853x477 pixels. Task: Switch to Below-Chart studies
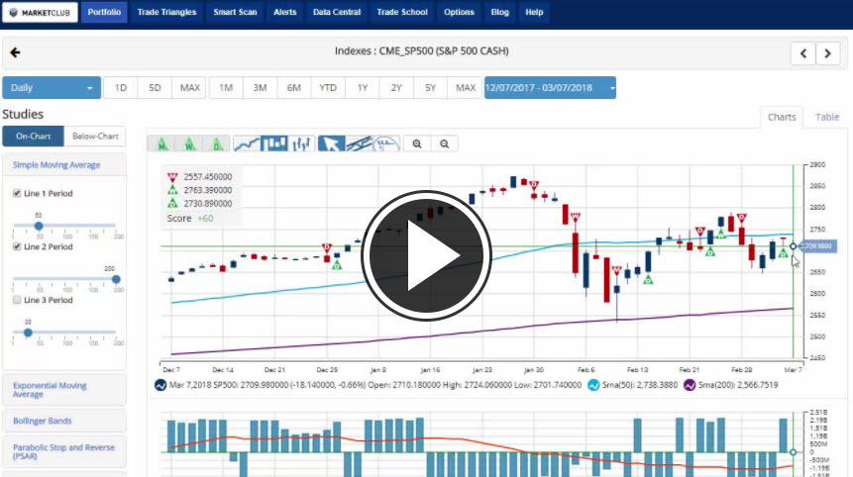[x=96, y=137]
